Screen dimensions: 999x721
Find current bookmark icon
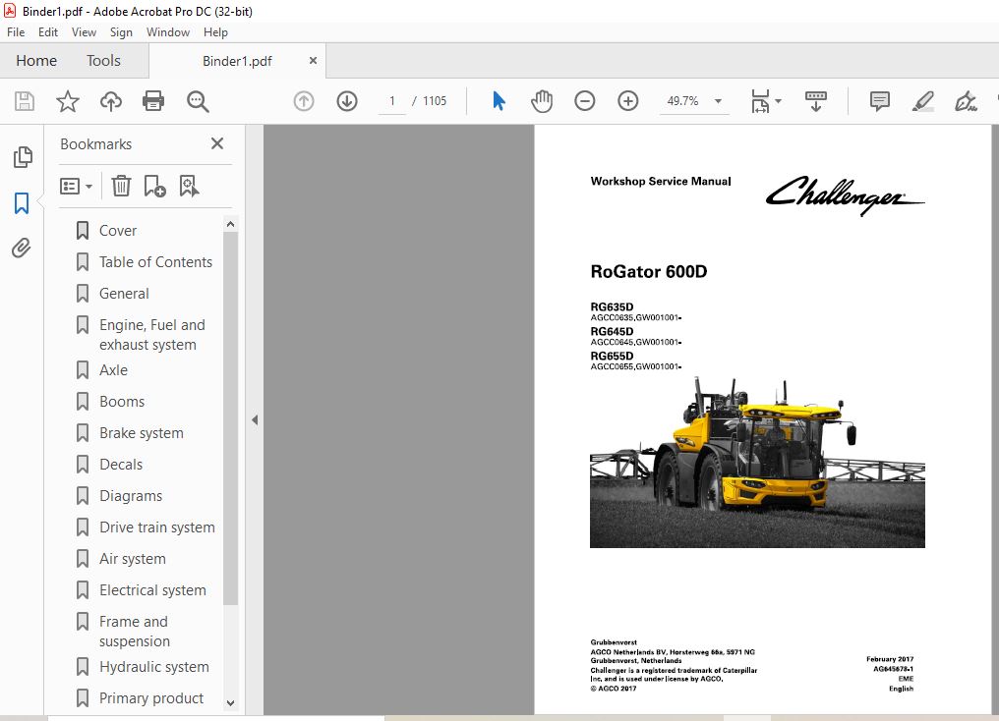[x=189, y=187]
